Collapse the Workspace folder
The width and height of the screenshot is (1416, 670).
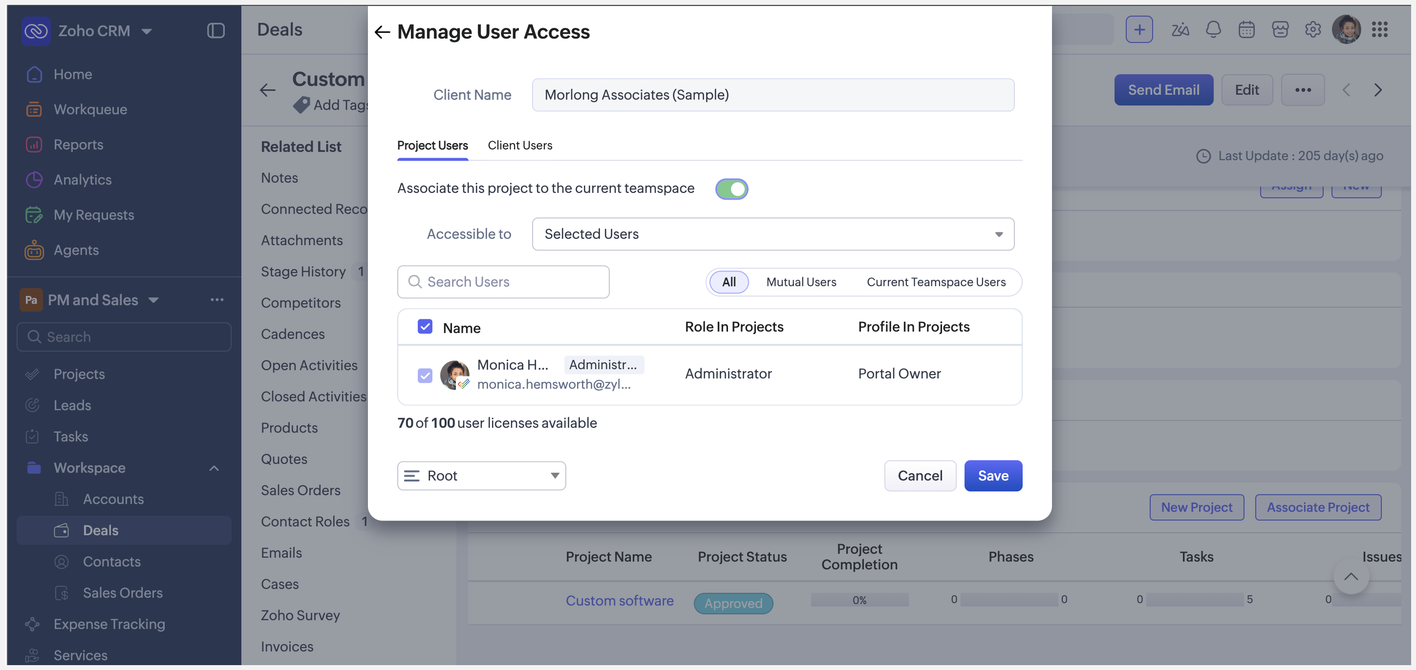[214, 468]
